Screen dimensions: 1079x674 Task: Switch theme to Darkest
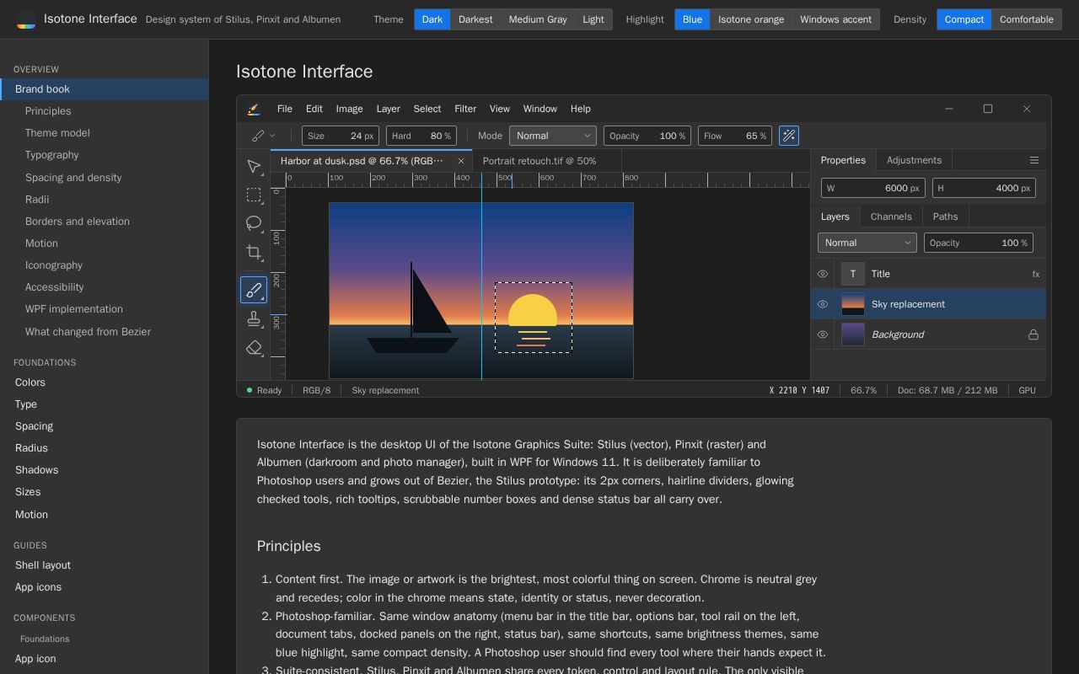(475, 19)
